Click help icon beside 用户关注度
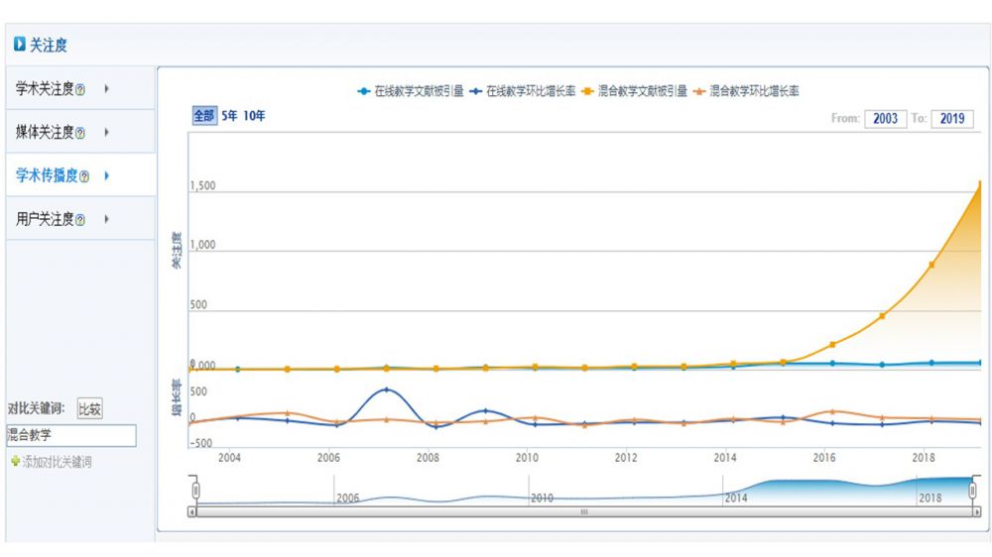The image size is (992, 557). coord(80,221)
